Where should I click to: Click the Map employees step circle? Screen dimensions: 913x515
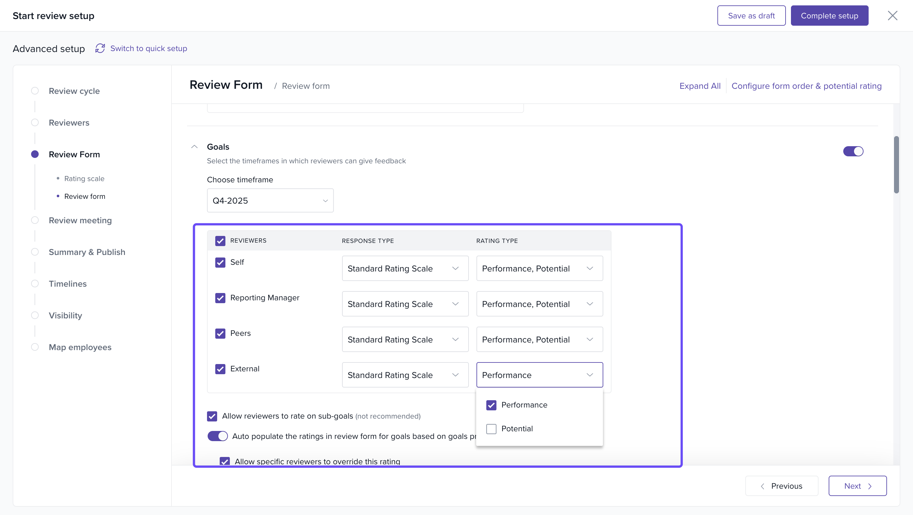[35, 347]
